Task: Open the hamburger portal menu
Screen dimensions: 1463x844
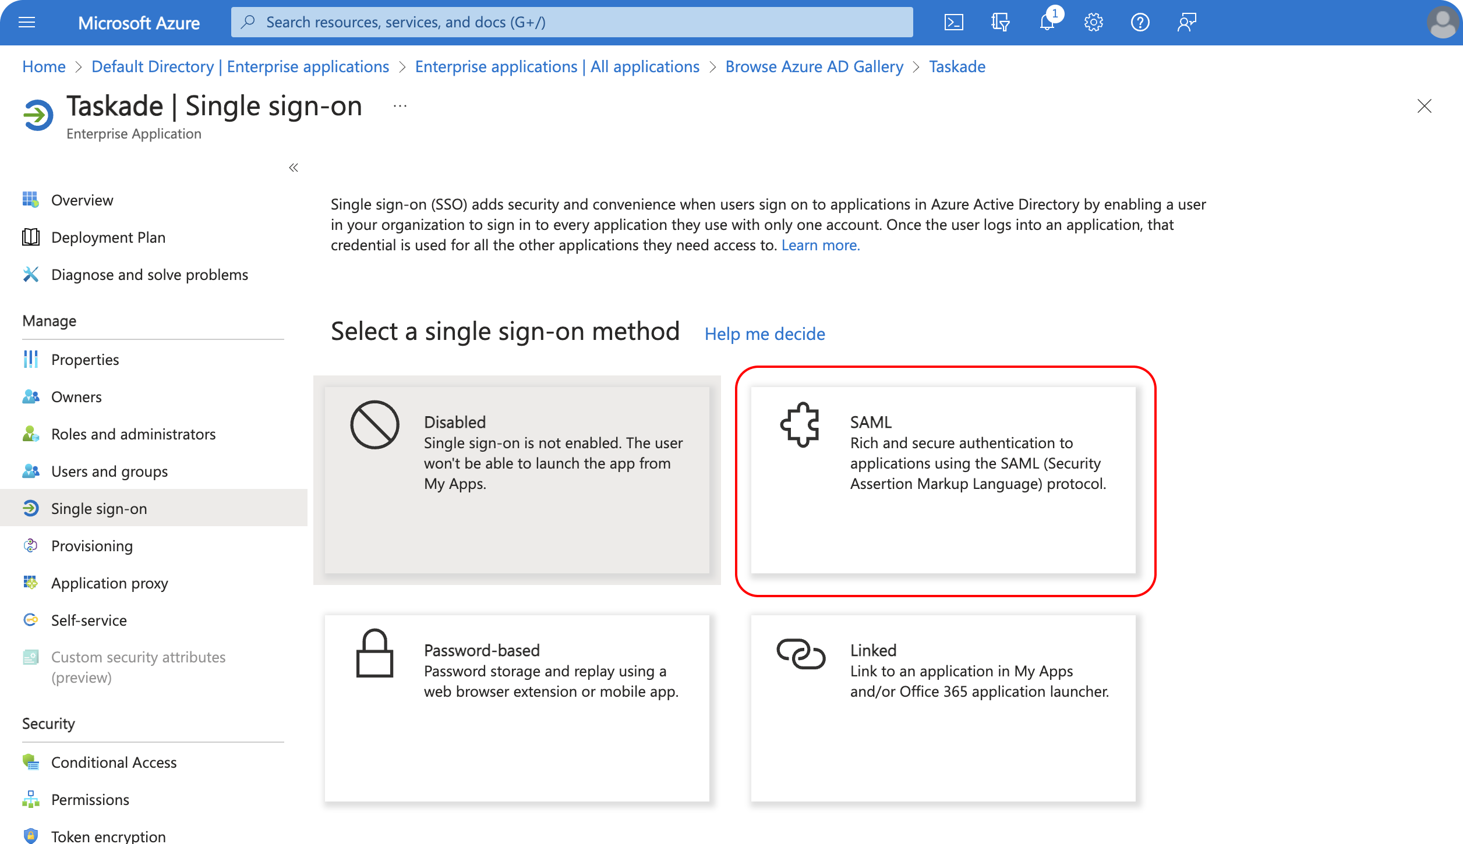Action: 27,23
